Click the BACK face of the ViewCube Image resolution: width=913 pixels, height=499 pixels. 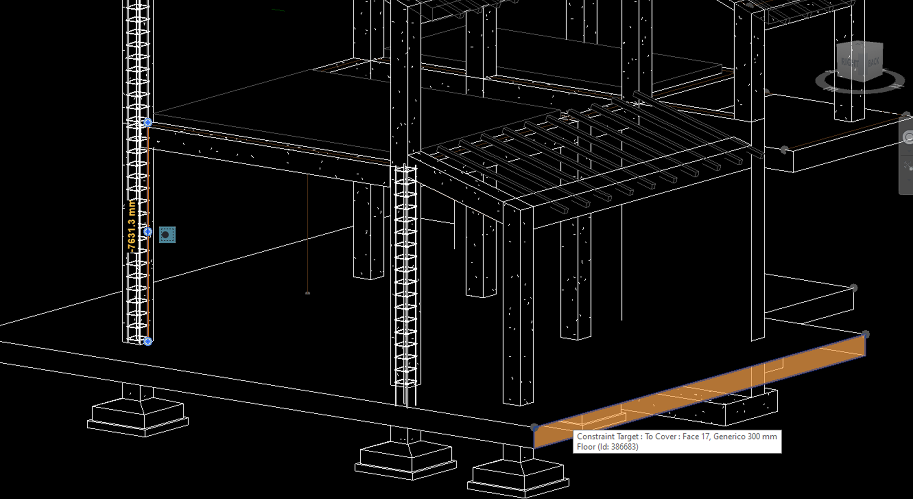pyautogui.click(x=873, y=62)
